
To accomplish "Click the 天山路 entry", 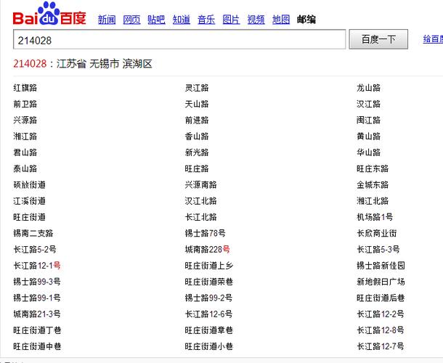I will (197, 104).
